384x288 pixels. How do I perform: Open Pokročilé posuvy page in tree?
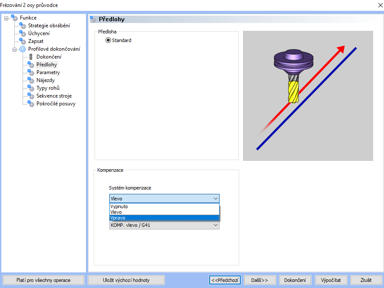point(56,104)
